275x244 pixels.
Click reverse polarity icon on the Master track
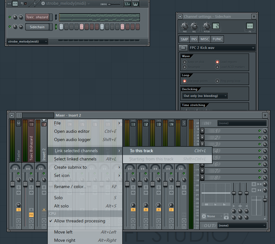[18, 187]
